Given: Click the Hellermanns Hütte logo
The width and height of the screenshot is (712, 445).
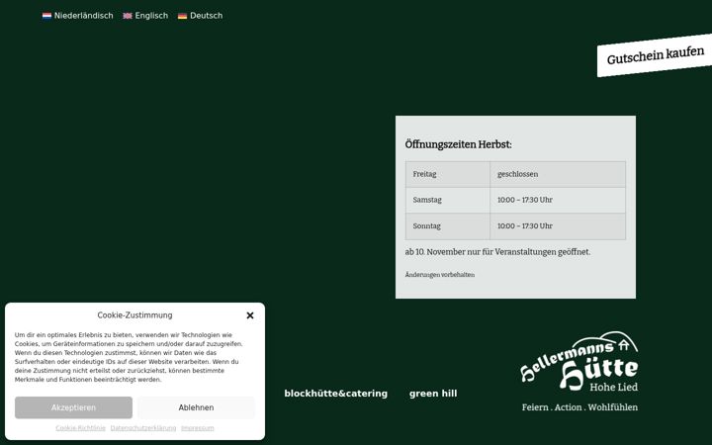Looking at the screenshot, I should 578,362.
